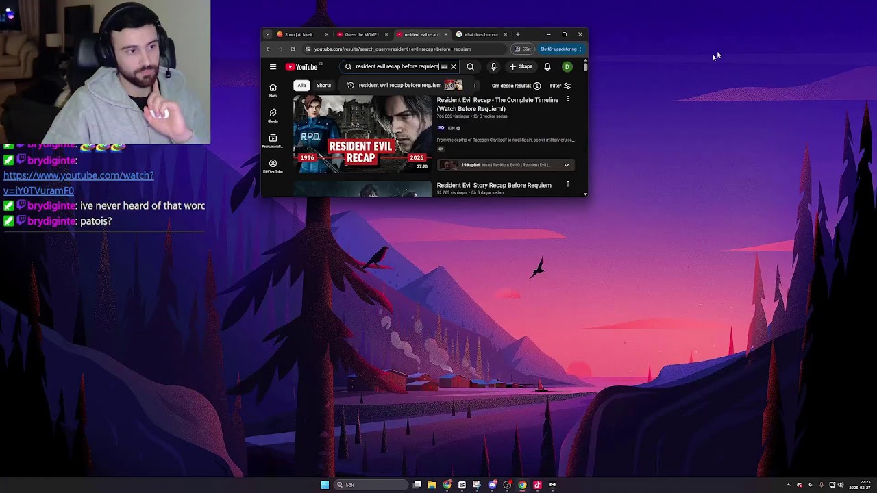The width and height of the screenshot is (877, 493).
Task: Open a new Chrome tab
Action: (x=517, y=34)
